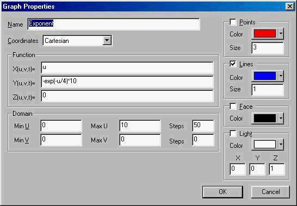Open the Points color dropdown arrow
The width and height of the screenshot is (297, 206).
[x=281, y=34]
